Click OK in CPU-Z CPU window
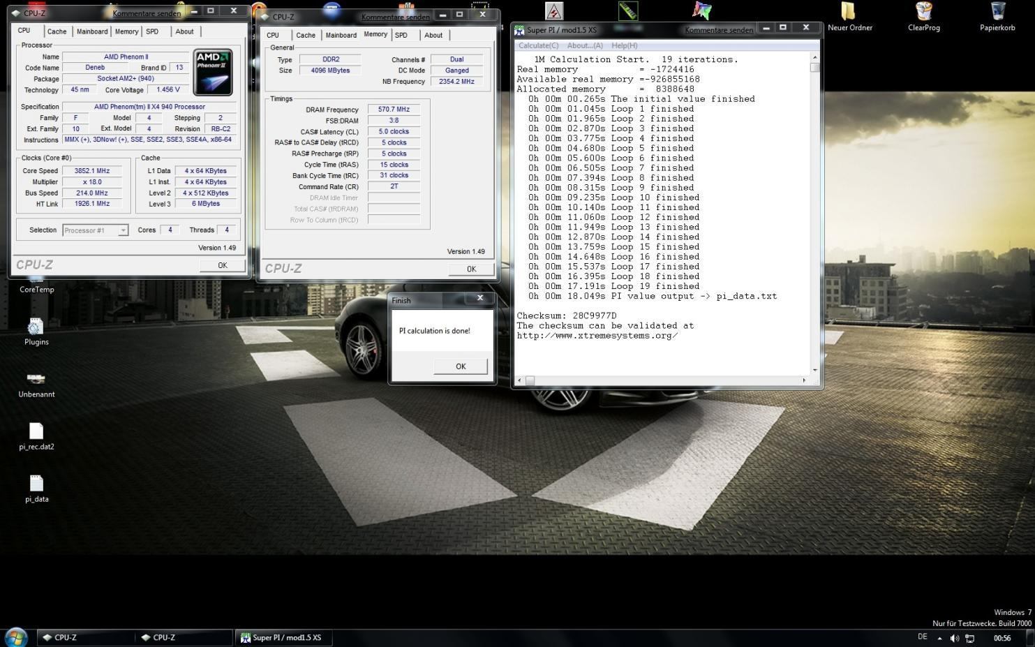 tap(223, 265)
